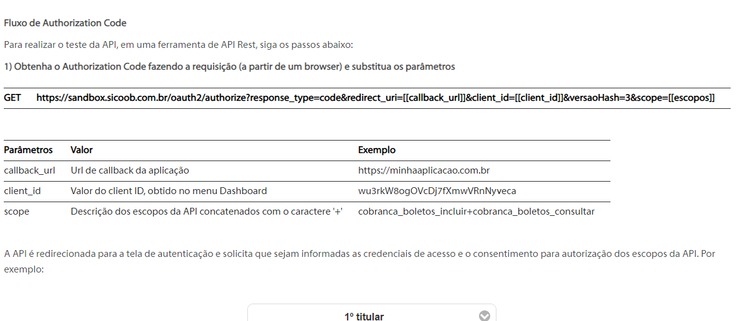740x321 pixels.
Task: Click the sandbox.sicoob.com.br authorize URL
Action: click(375, 98)
